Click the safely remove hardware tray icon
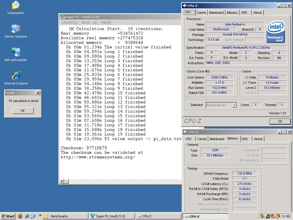 (262, 216)
